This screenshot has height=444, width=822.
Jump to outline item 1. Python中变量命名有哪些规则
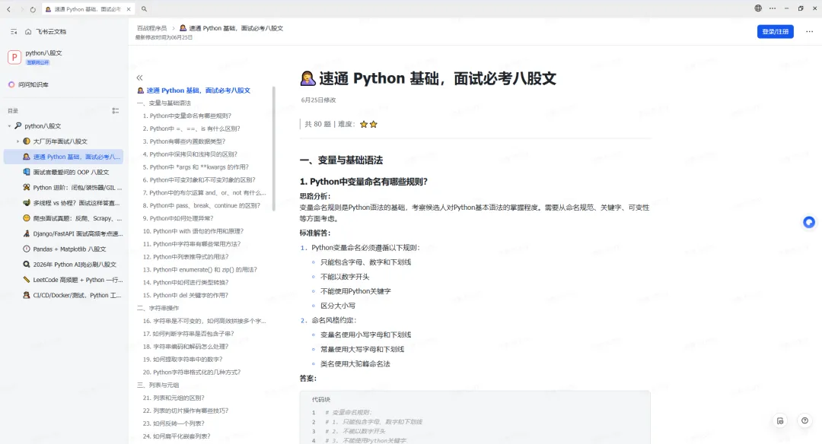pos(187,116)
